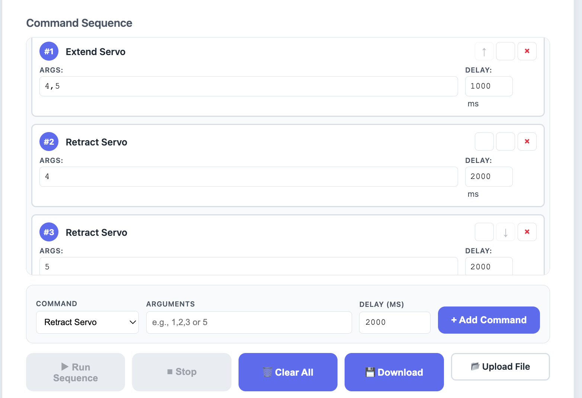Move command #3 up one position
The width and height of the screenshot is (582, 398).
pyautogui.click(x=484, y=232)
